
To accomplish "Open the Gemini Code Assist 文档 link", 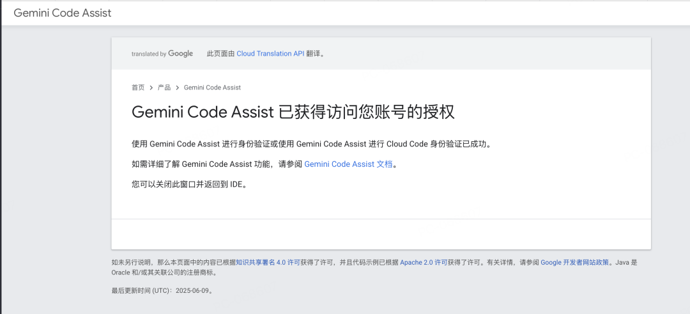I will tap(348, 164).
